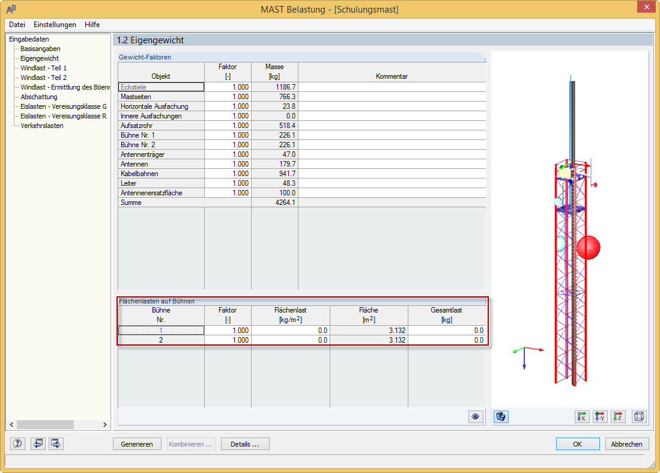Click the Objekt column header
The height and width of the screenshot is (473, 660).
click(x=161, y=72)
